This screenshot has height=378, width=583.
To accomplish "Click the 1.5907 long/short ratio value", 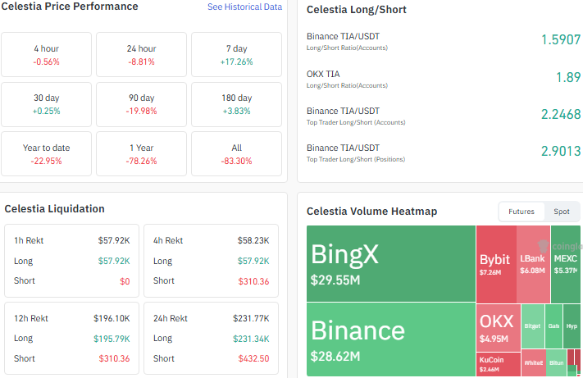I will [x=561, y=40].
